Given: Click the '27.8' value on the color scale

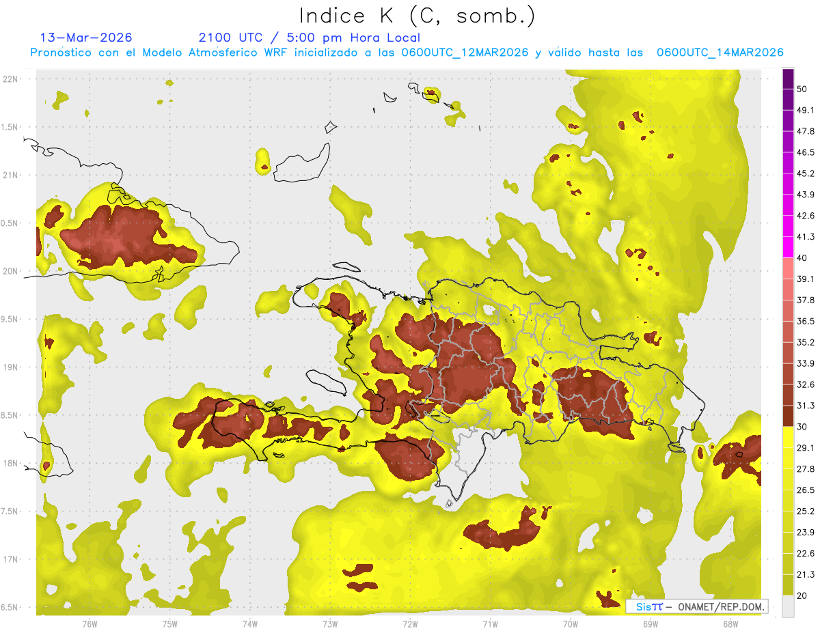Looking at the screenshot, I should click(806, 469).
